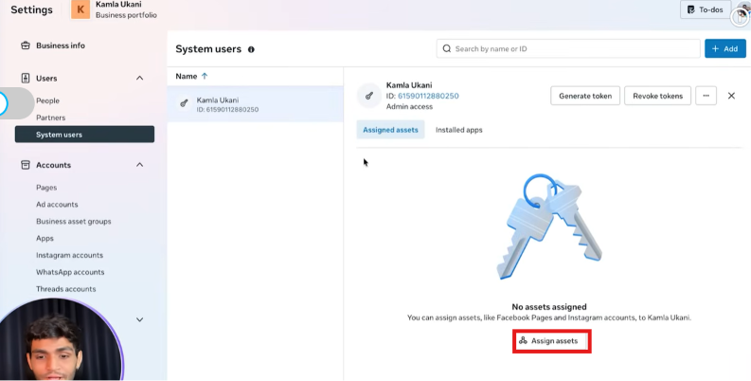This screenshot has height=381, width=751.
Task: Click the key avatar in the details panel
Action: tap(368, 96)
